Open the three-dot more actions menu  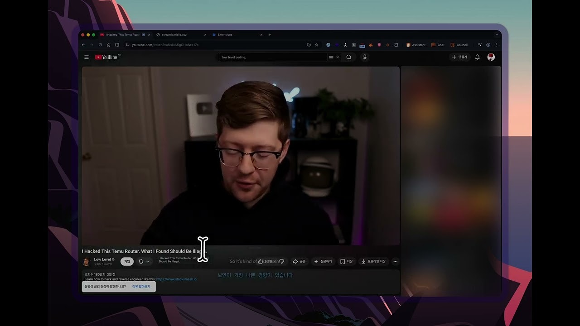coord(395,261)
